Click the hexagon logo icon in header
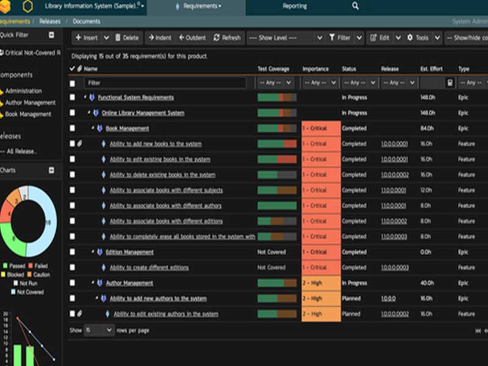 click(x=27, y=7)
